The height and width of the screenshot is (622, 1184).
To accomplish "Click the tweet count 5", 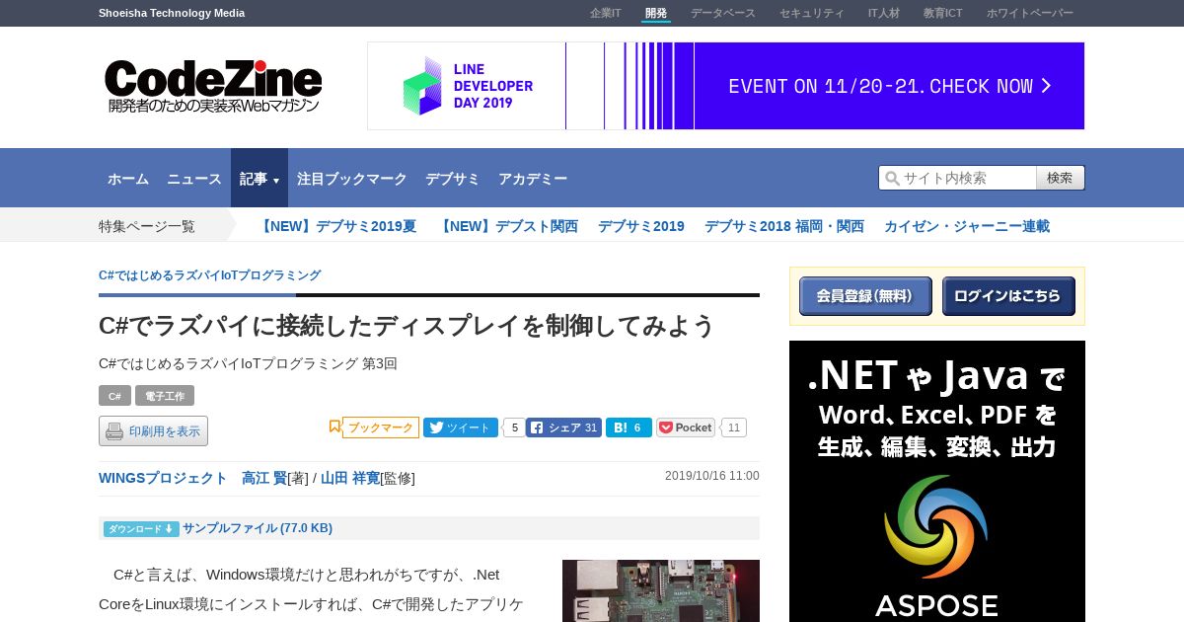I will coord(514,428).
